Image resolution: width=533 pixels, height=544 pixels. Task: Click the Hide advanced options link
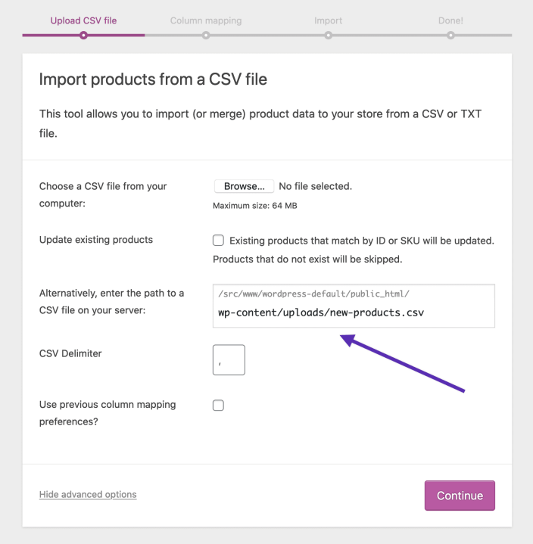pos(88,495)
